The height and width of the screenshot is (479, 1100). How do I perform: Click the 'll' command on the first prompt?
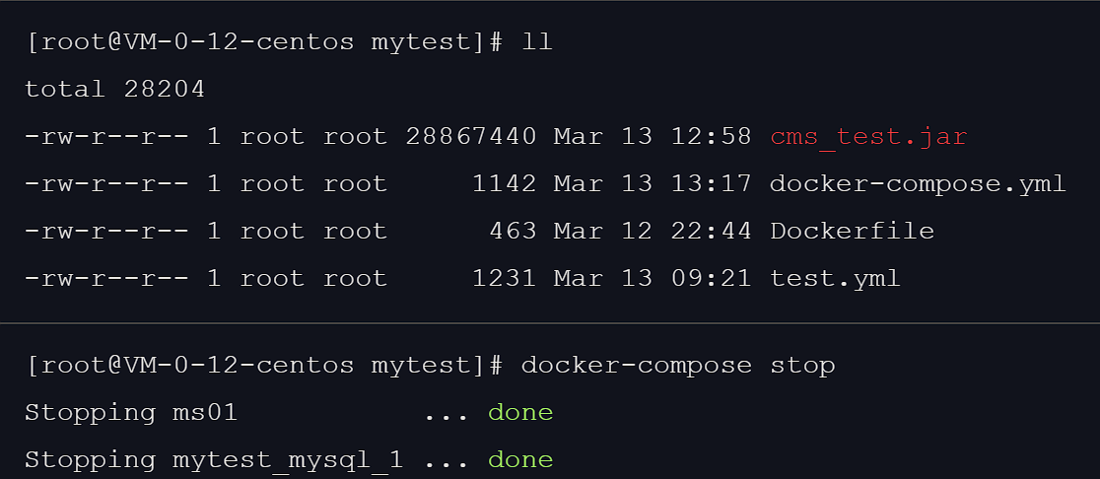coord(536,42)
